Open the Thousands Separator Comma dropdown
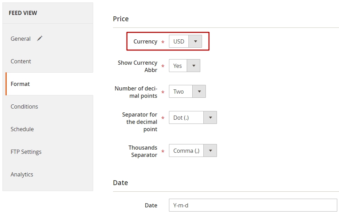 (x=193, y=151)
